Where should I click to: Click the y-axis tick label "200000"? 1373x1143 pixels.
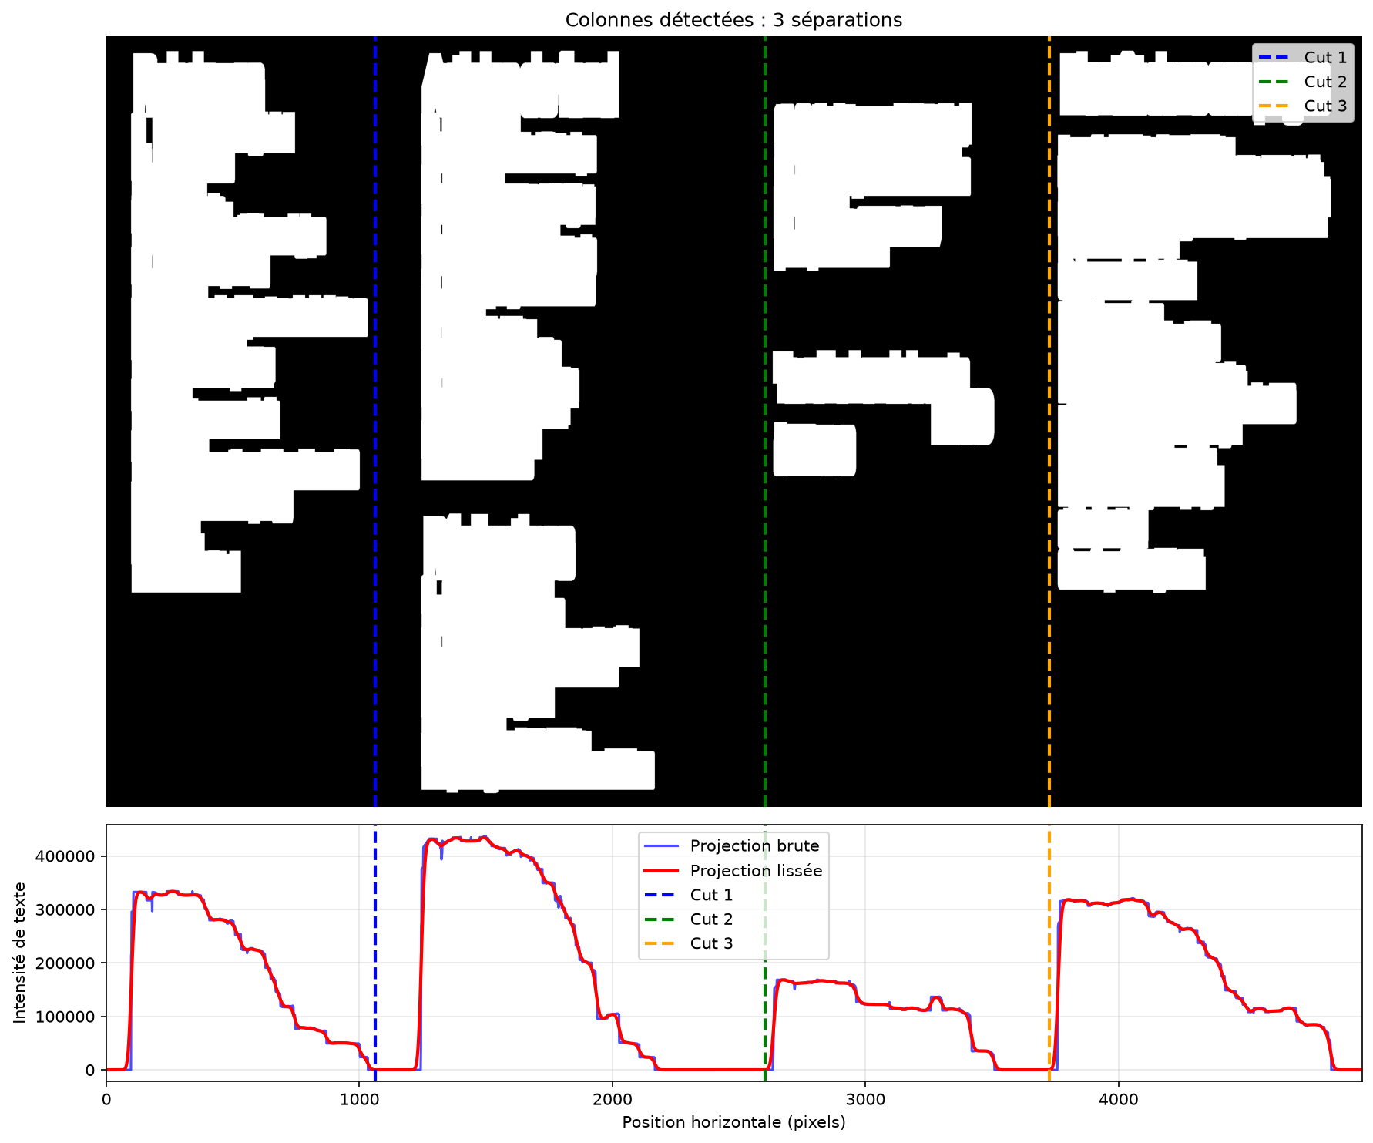pyautogui.click(x=66, y=963)
